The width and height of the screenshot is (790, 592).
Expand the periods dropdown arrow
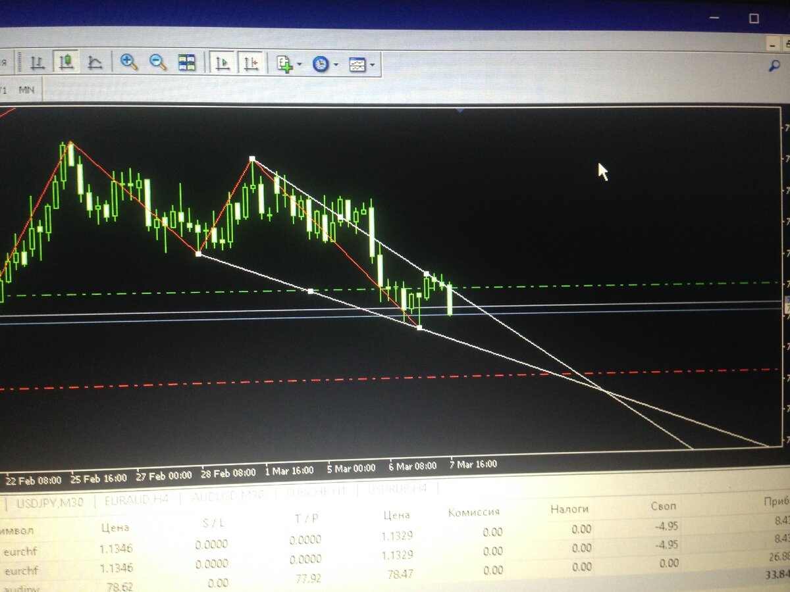(336, 65)
